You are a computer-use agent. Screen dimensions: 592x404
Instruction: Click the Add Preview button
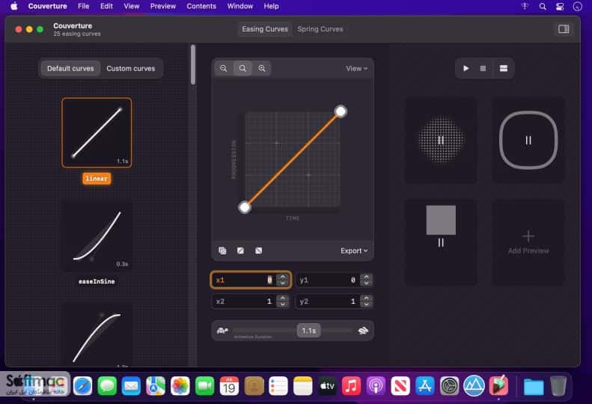pyautogui.click(x=528, y=242)
